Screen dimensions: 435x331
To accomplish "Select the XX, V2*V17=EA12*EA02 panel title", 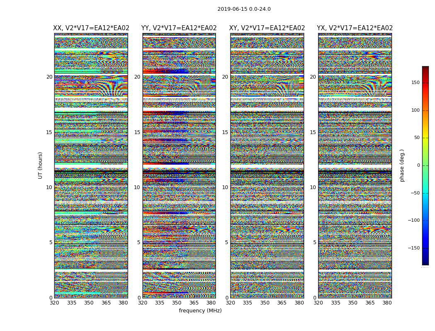I will (x=91, y=28).
